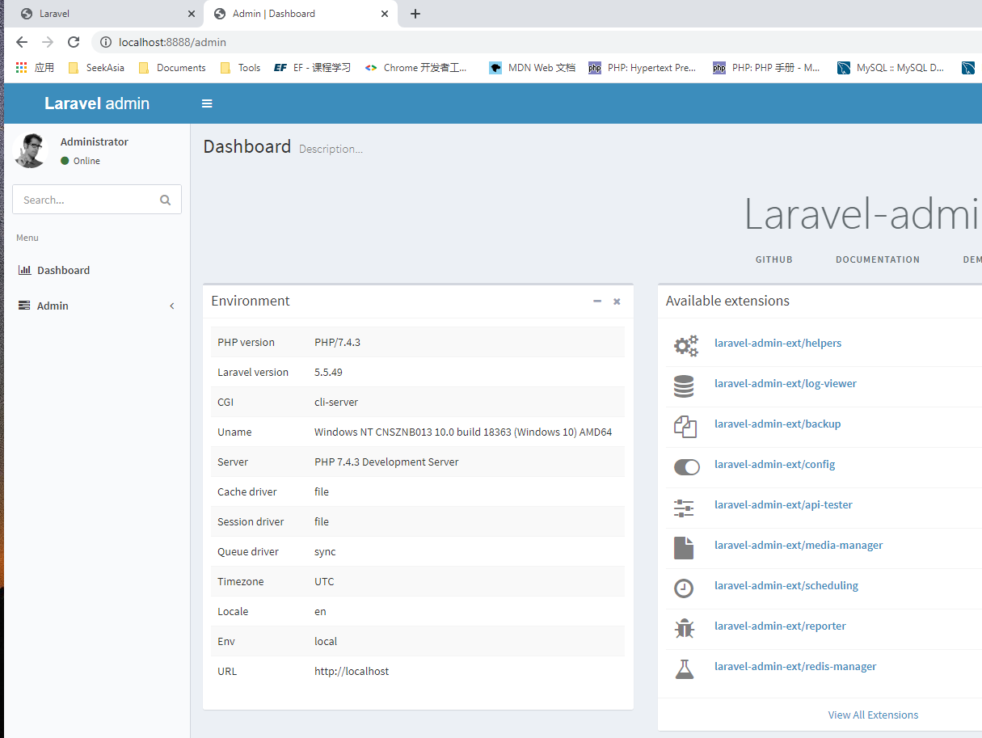Open the PHP: PHP 手册 bookmark

pos(767,68)
